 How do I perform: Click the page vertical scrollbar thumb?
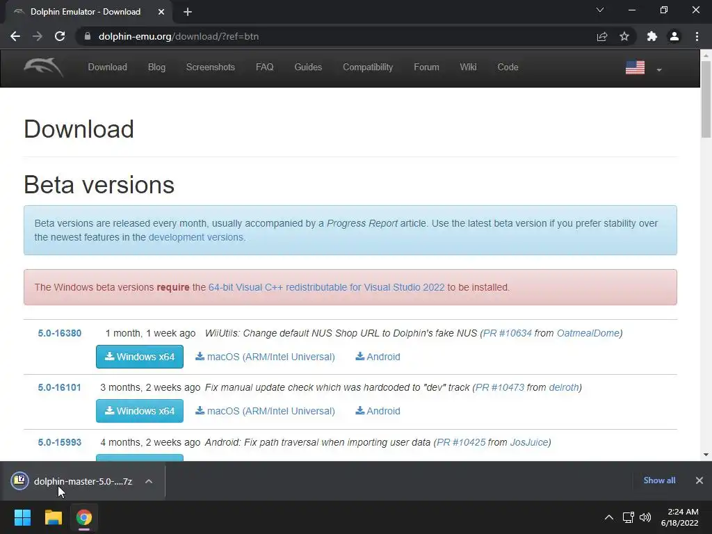point(706,99)
